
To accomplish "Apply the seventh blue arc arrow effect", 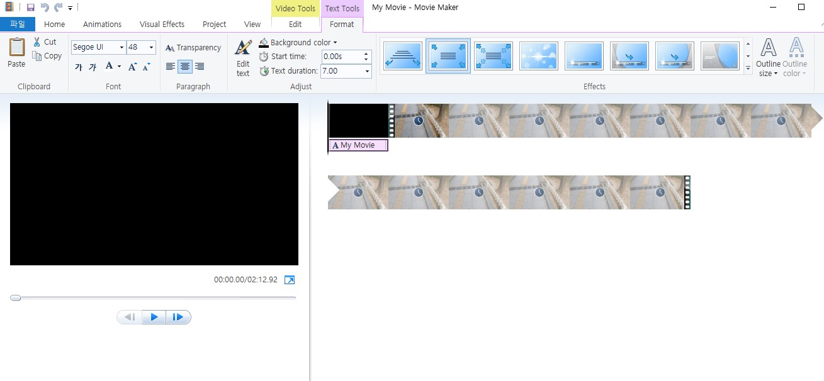I will tap(675, 56).
